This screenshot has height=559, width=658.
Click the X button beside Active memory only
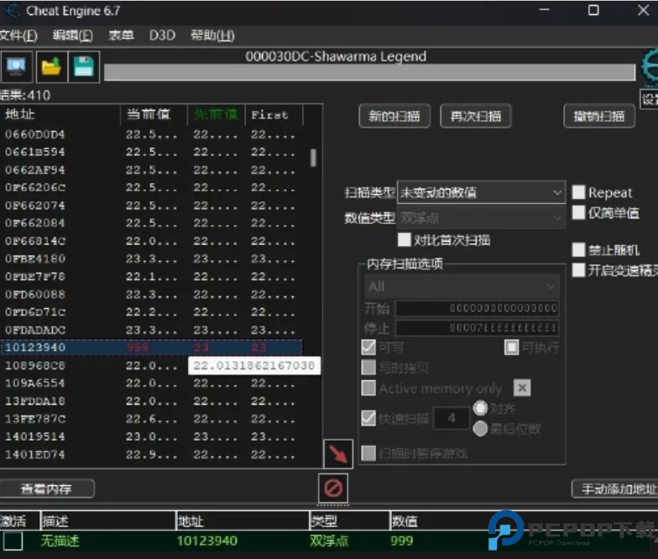(x=522, y=388)
